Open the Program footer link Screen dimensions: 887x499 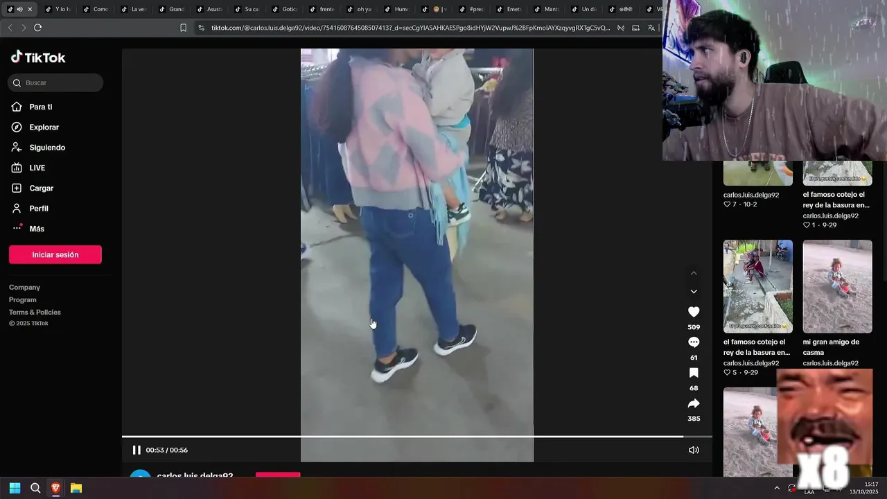pos(23,299)
